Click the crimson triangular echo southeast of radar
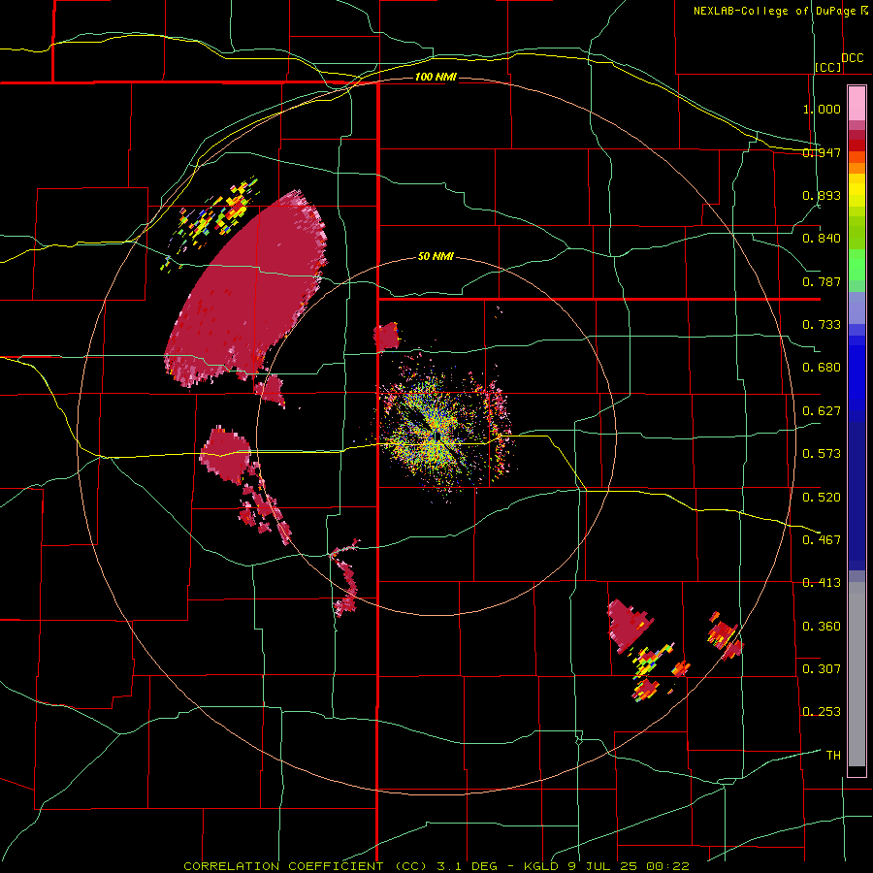873x873 pixels. [628, 625]
